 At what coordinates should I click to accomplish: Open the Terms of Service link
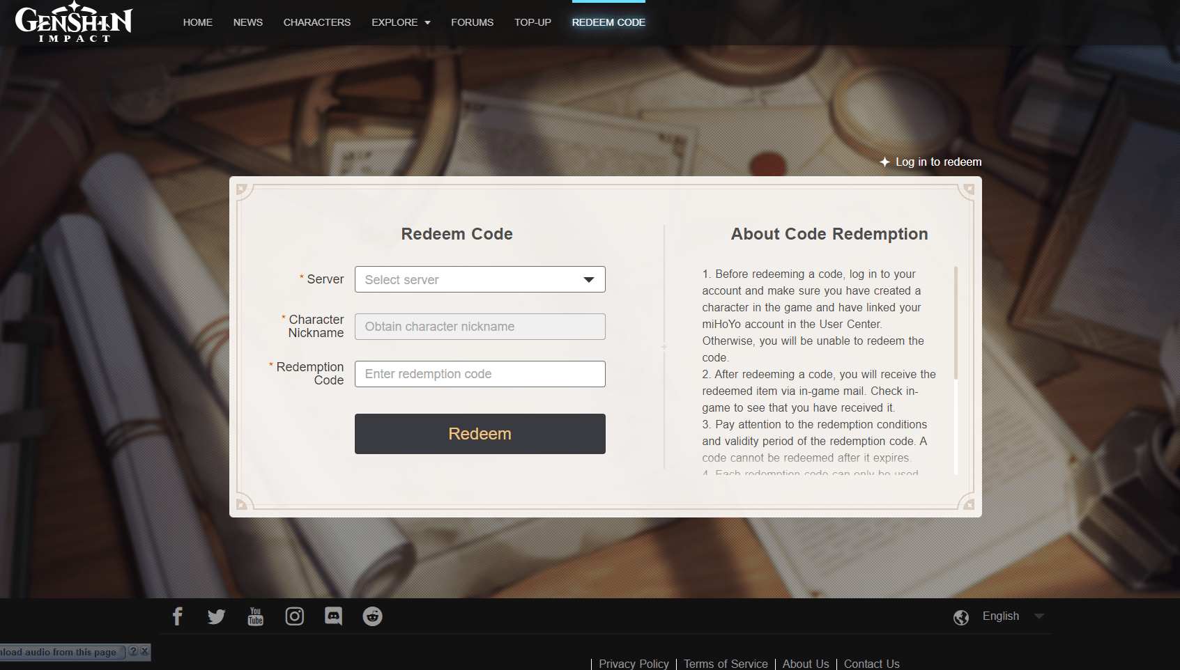(726, 664)
